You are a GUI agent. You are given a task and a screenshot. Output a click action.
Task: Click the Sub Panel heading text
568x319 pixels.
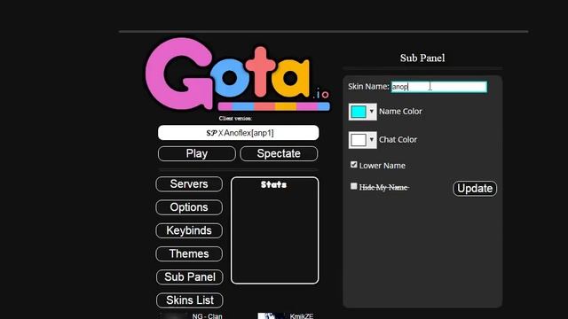tap(422, 58)
